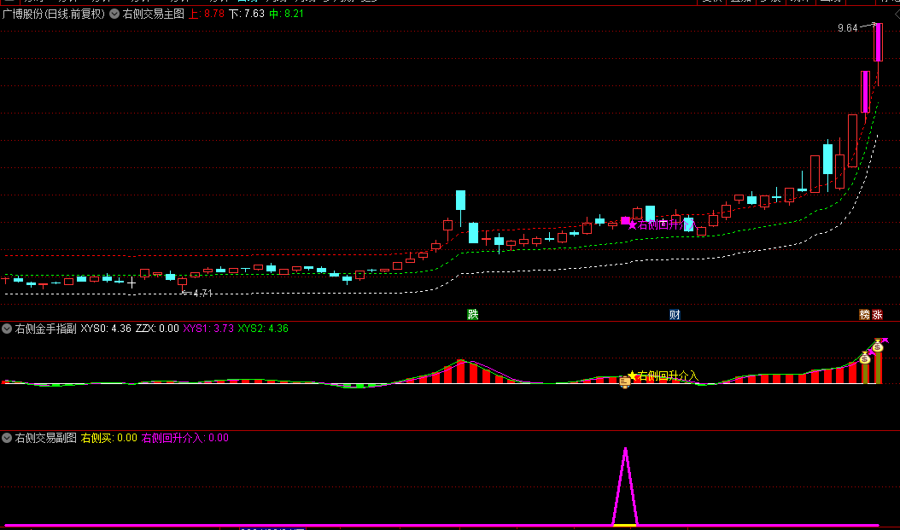Viewport: 900px width, 530px height.
Task: Expand the 右侧金手指副 indicator dropdown arrow
Action: point(7,329)
